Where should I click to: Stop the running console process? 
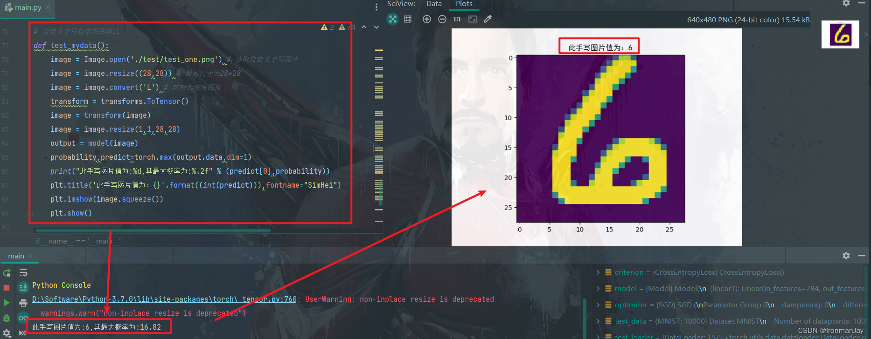7,288
